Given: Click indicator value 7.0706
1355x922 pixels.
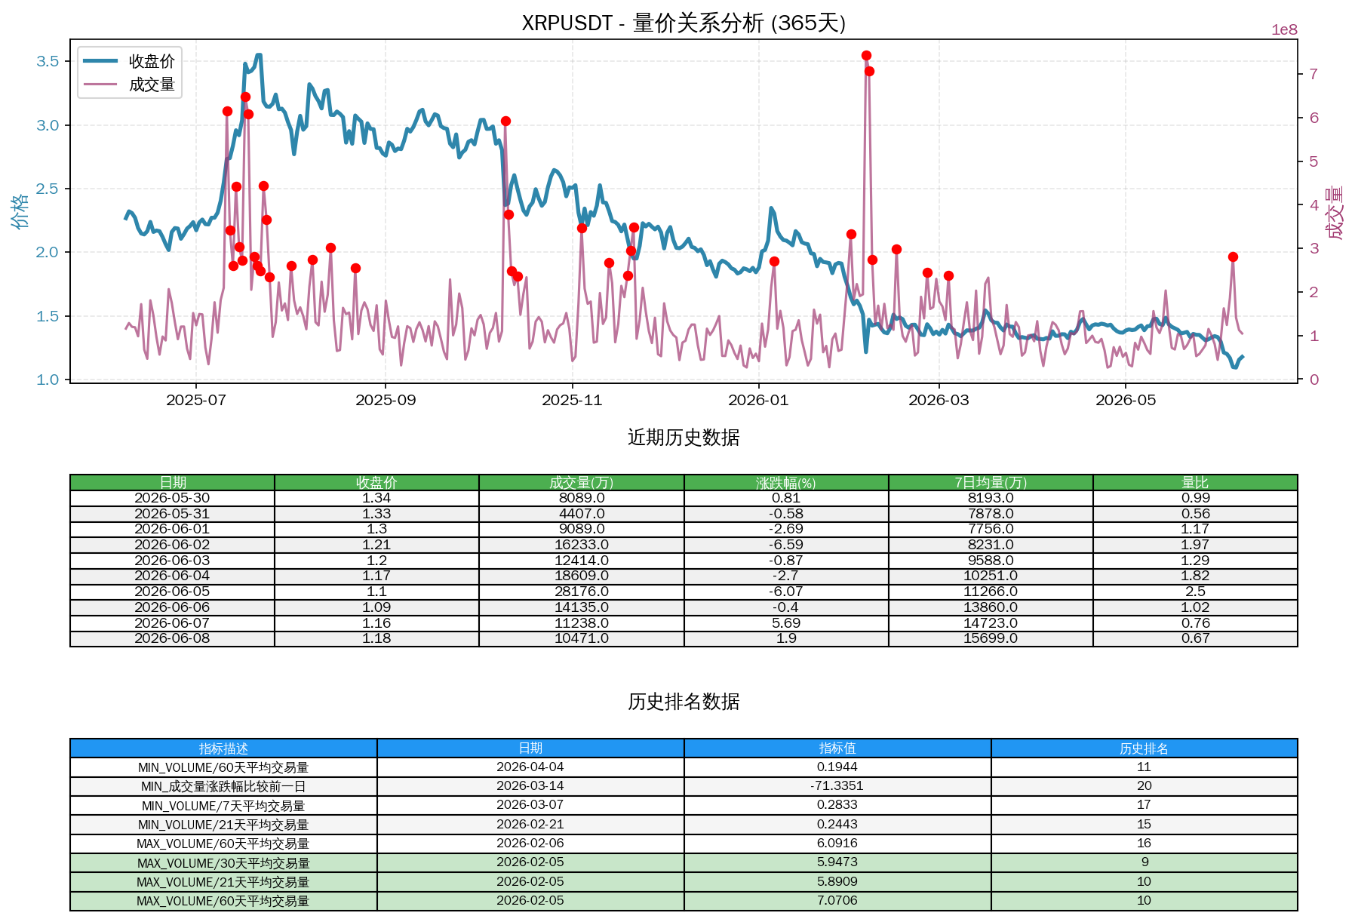Looking at the screenshot, I should click(837, 901).
